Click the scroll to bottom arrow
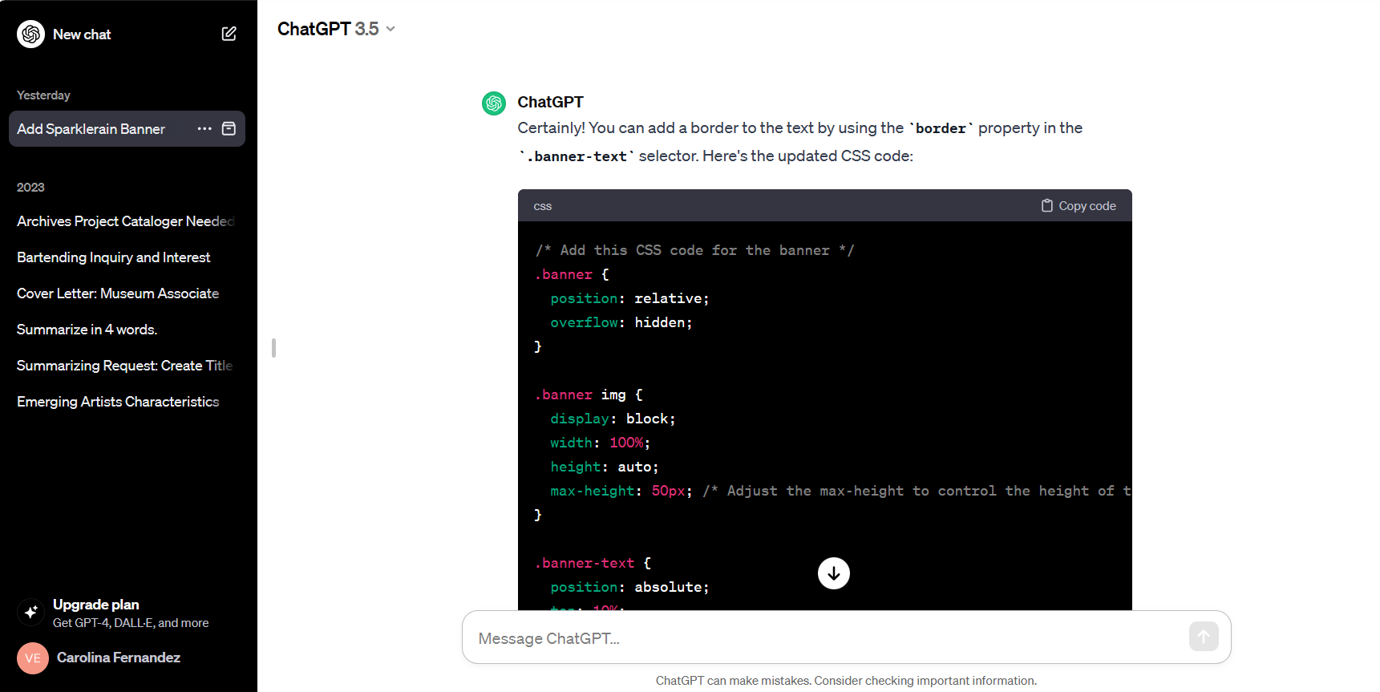This screenshot has width=1380, height=692. tap(834, 573)
